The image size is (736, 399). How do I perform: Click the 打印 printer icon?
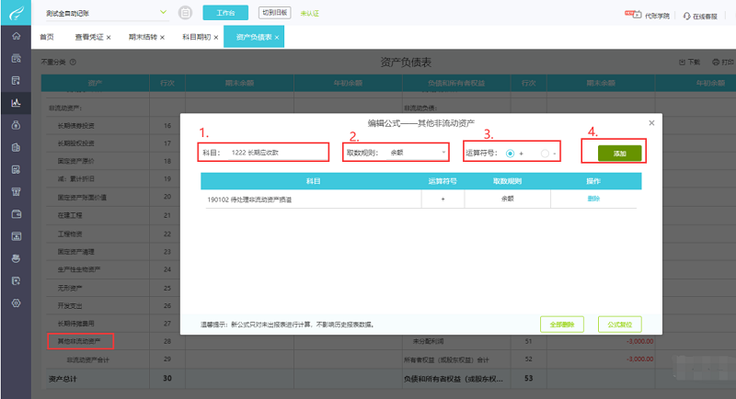pos(716,62)
